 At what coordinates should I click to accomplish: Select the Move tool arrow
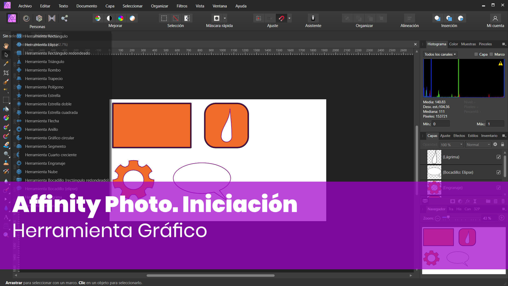coord(6,55)
